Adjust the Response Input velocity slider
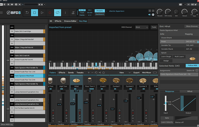The width and height of the screenshot is (199, 127). tap(166, 103)
